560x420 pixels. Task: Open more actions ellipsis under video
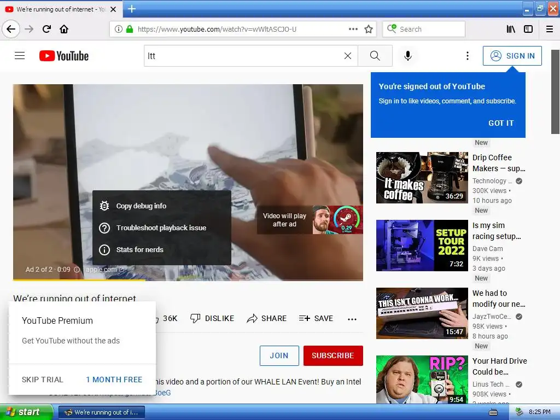352,319
